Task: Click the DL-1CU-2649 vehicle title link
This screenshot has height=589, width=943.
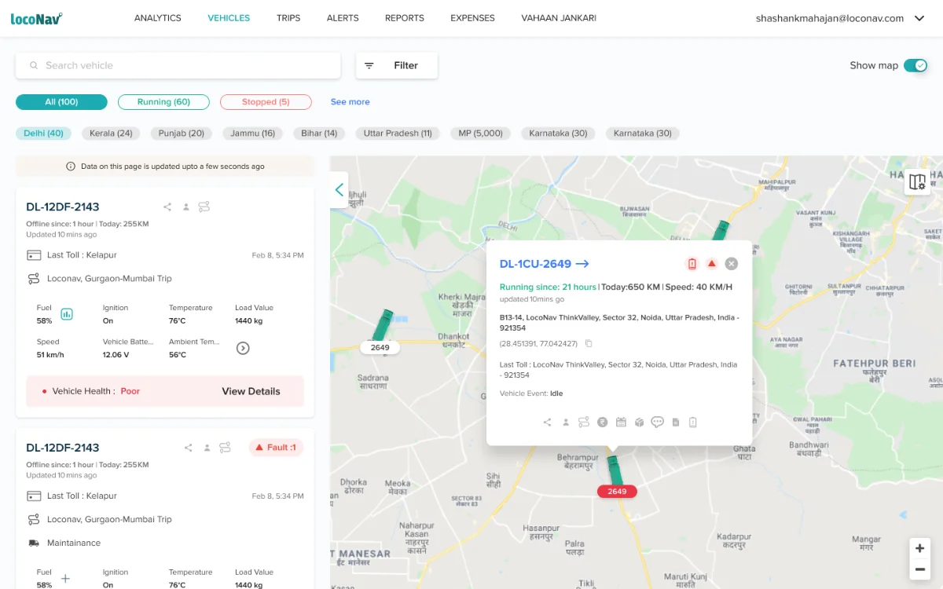Action: [x=535, y=264]
